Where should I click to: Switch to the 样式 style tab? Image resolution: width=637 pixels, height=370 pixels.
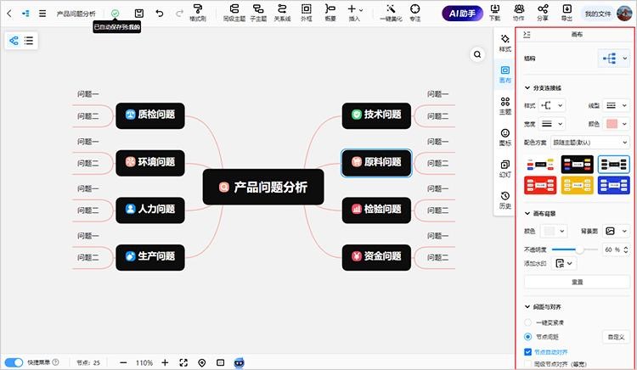pyautogui.click(x=505, y=43)
